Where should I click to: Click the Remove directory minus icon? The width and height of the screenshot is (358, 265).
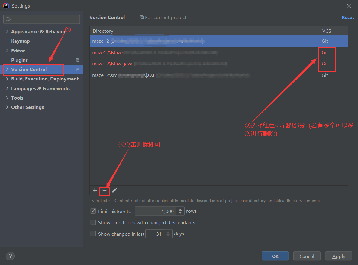coord(104,190)
